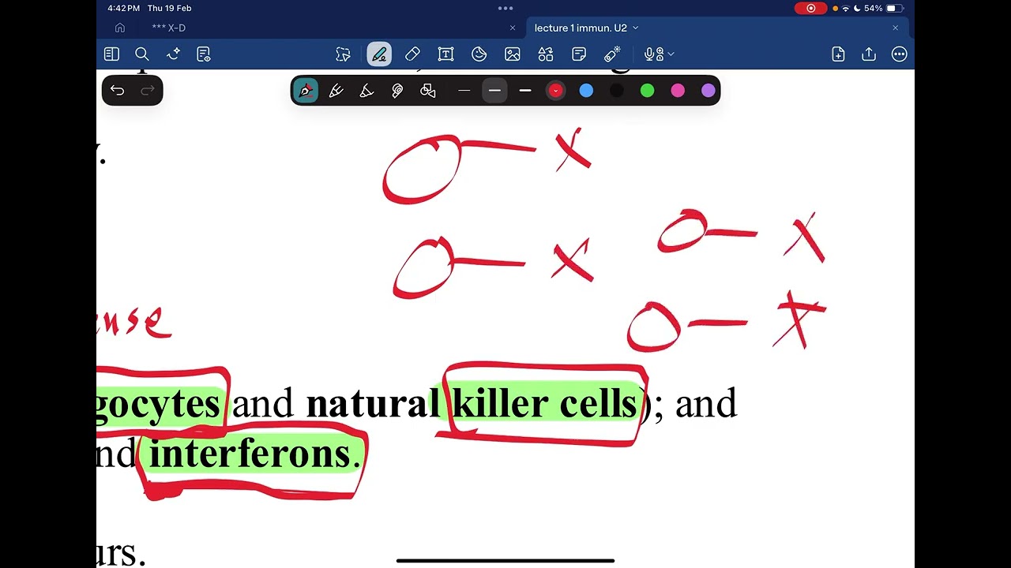Open the stroke stabilization swirl setting
This screenshot has width=1011, height=568.
tap(397, 91)
